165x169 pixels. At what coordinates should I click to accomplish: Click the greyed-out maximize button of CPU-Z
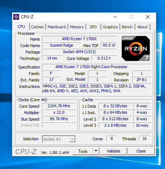pos(131,17)
